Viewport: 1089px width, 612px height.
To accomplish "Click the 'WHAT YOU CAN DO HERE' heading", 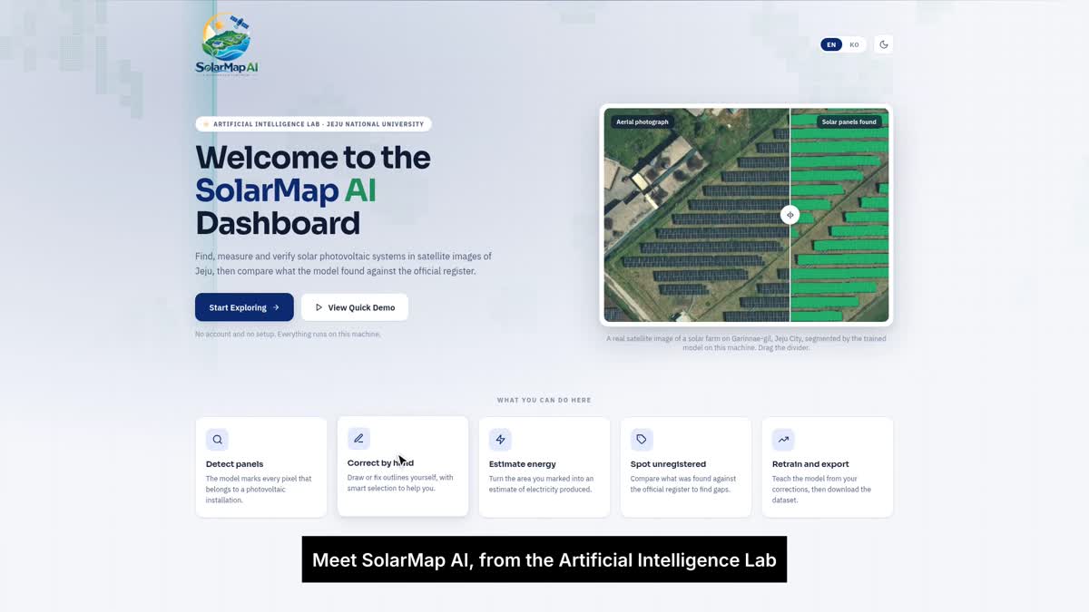I will [544, 400].
